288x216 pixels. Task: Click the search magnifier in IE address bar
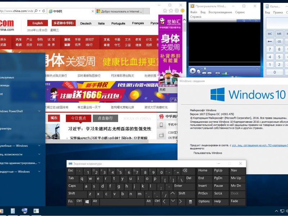click(36, 11)
